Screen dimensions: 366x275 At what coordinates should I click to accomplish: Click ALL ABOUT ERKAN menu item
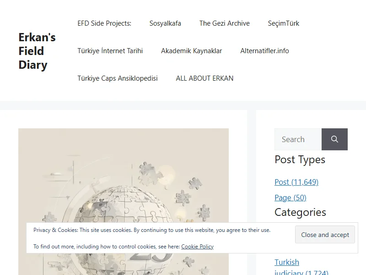click(205, 78)
